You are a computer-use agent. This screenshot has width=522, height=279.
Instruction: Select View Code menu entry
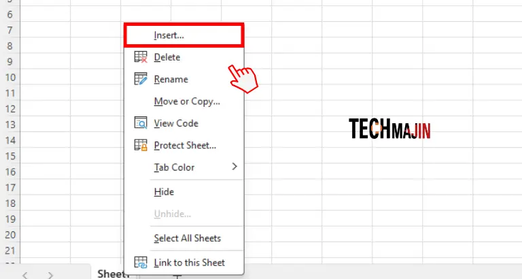(x=184, y=123)
